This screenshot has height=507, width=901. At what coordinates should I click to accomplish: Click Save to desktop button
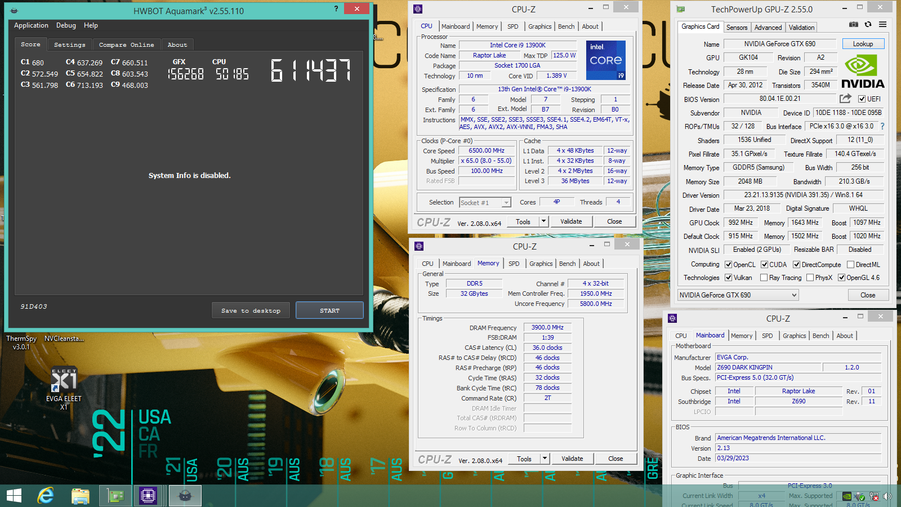coord(251,310)
